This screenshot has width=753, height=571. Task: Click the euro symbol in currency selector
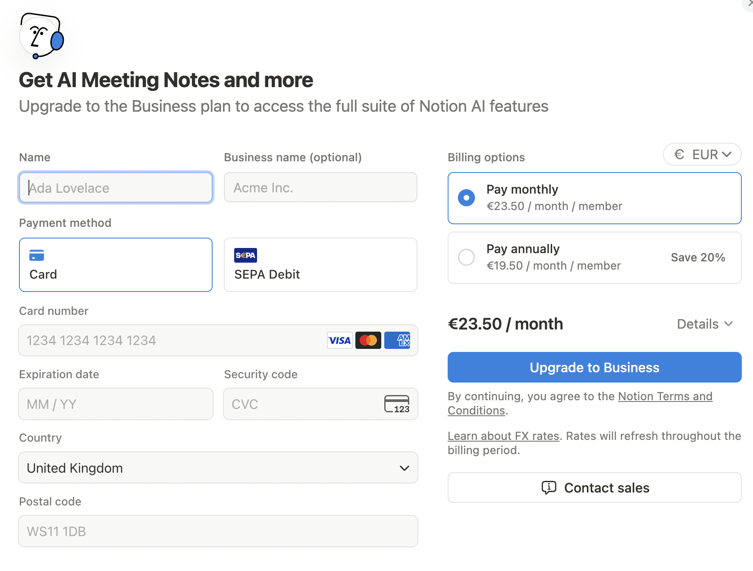pyautogui.click(x=679, y=154)
